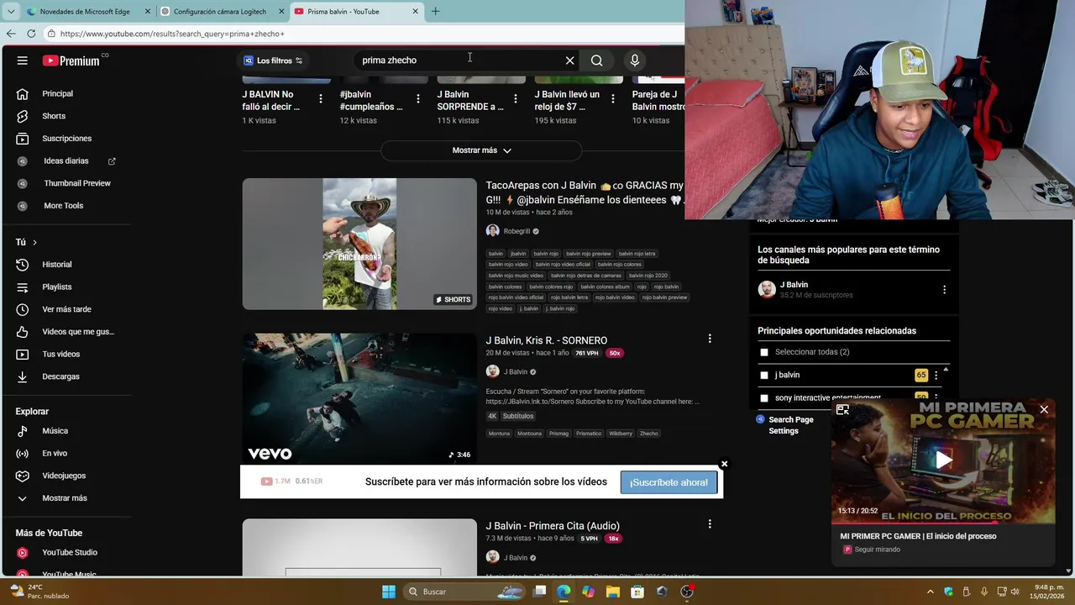Open options for 'J Balvin llevó un reloj' short
The height and width of the screenshot is (605, 1075).
(613, 99)
